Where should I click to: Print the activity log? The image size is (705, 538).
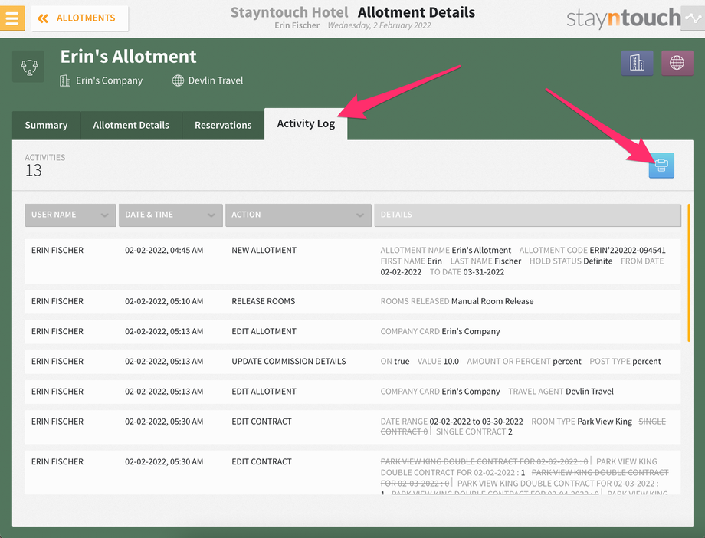point(661,165)
